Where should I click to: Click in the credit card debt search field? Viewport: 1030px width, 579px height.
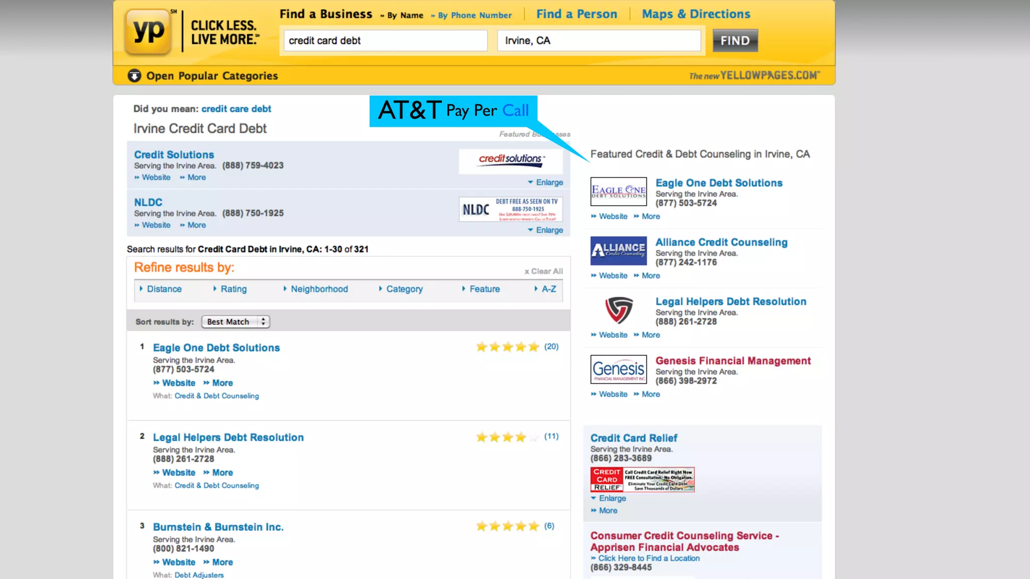[x=386, y=41]
